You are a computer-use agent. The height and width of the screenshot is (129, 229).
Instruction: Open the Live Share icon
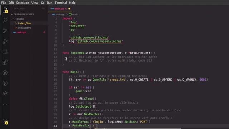pyautogui.click(x=5, y=94)
